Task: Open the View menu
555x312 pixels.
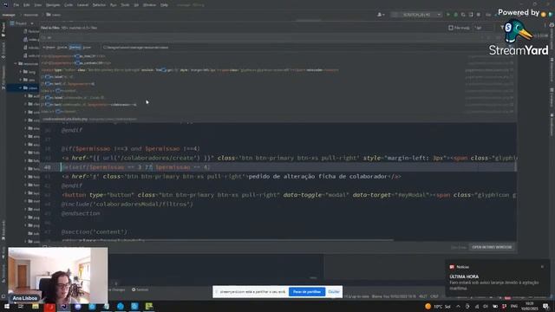Action: 38,5
